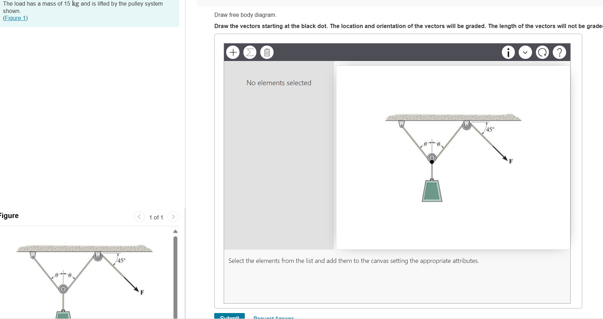Click the previous figure navigation arrow

click(139, 217)
